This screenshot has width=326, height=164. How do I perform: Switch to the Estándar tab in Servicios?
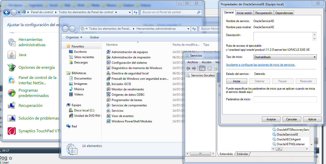click(242, 154)
